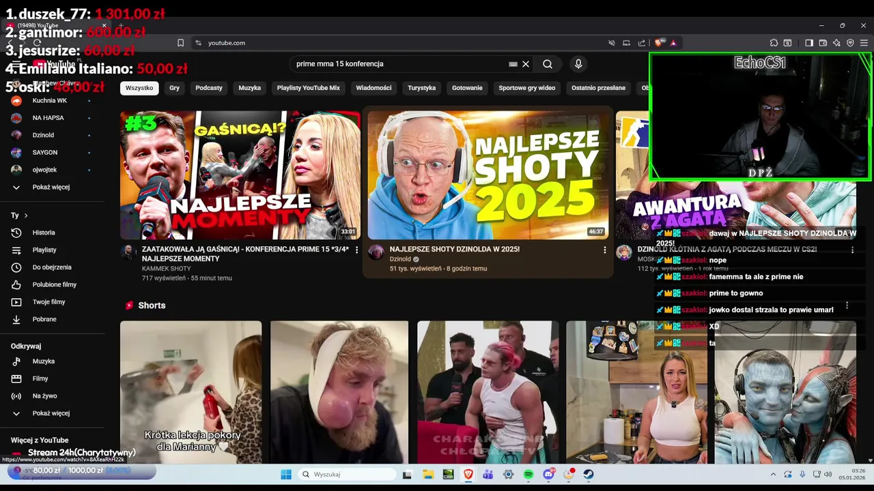Viewport: 874px width, 491px height.
Task: Open the on-screen keyboard icon in search
Action: click(x=513, y=64)
